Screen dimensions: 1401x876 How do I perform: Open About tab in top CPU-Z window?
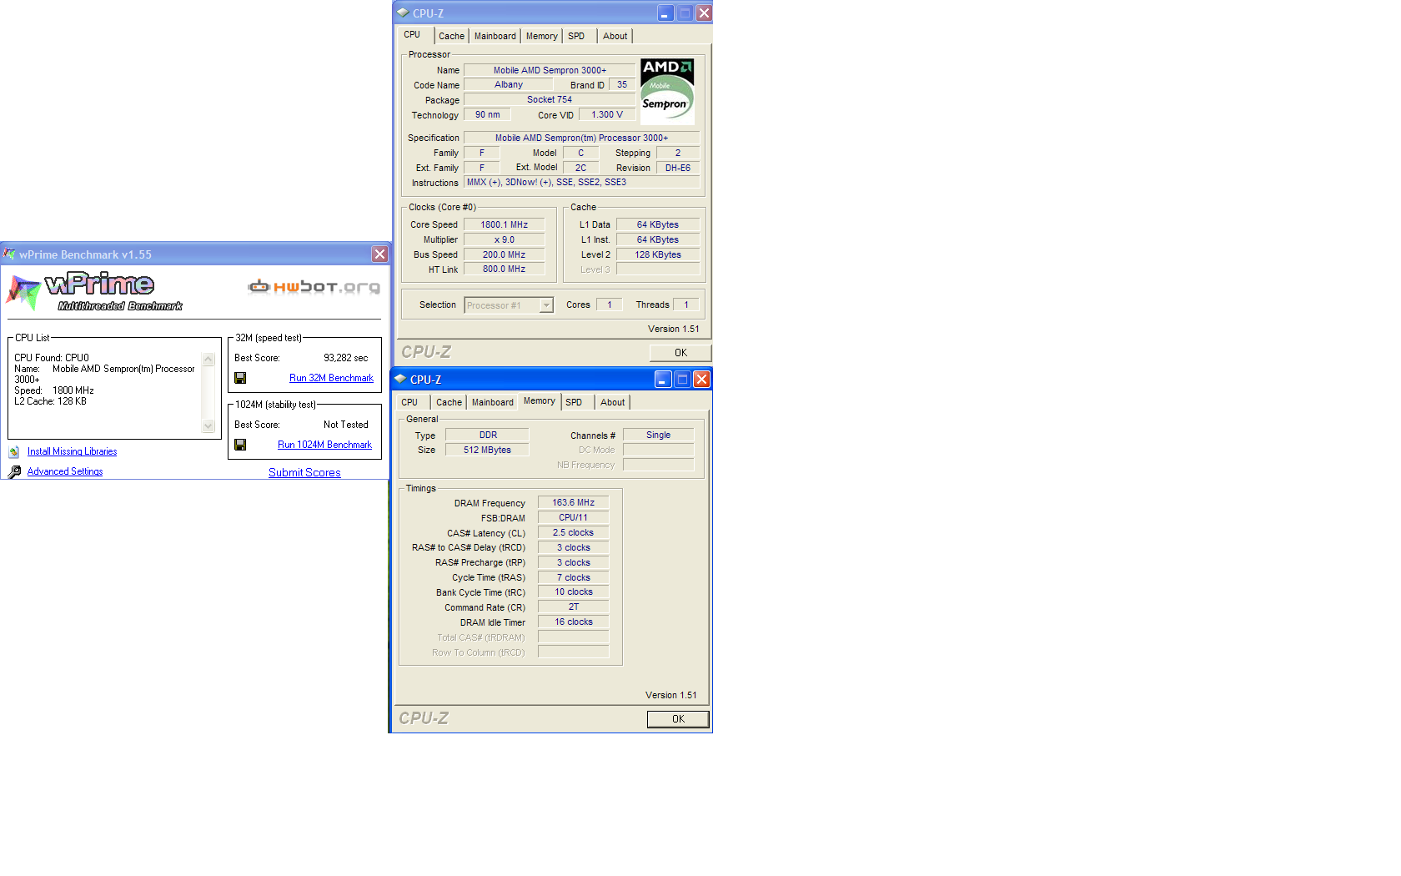click(615, 37)
